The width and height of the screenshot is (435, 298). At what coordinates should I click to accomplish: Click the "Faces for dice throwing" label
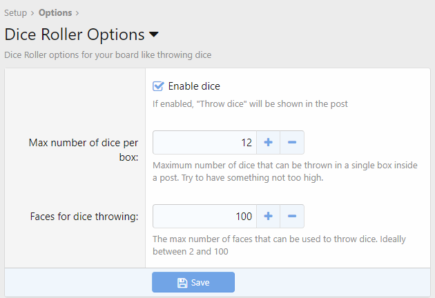85,217
